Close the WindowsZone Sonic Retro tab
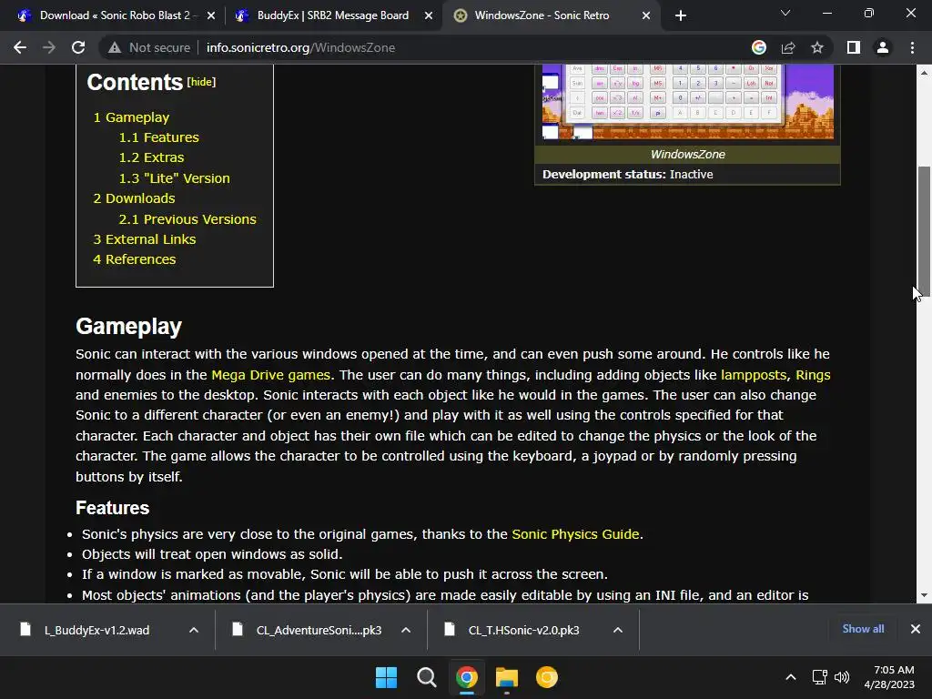This screenshot has width=932, height=699. 646,15
